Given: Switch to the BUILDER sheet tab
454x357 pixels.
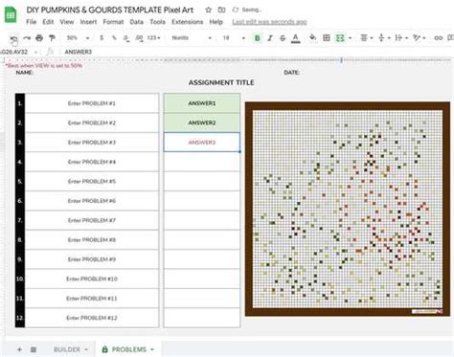Looking at the screenshot, I should [67, 349].
